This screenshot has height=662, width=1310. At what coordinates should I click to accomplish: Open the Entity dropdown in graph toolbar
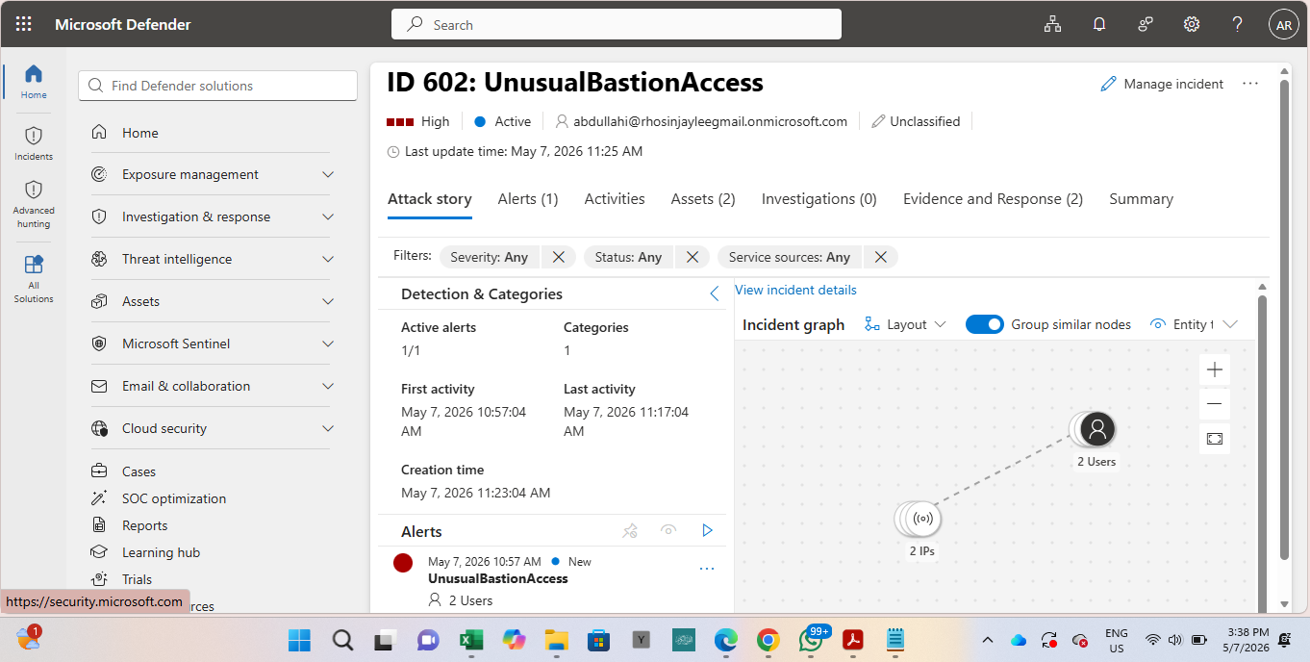(x=1194, y=324)
